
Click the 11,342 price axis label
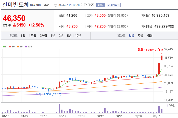pos(169,100)
